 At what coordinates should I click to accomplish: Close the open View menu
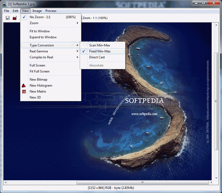[26, 11]
